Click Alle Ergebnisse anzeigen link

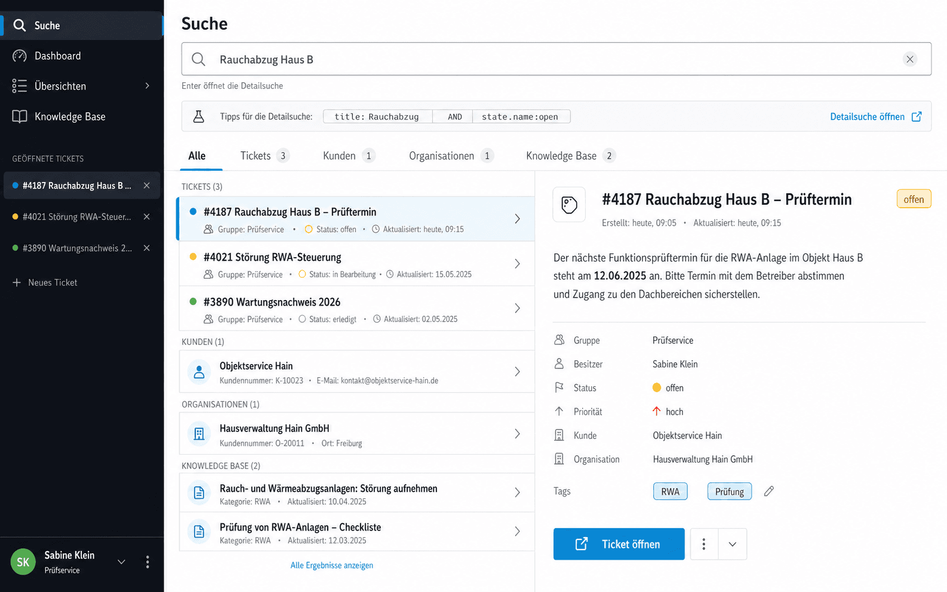(x=332, y=565)
